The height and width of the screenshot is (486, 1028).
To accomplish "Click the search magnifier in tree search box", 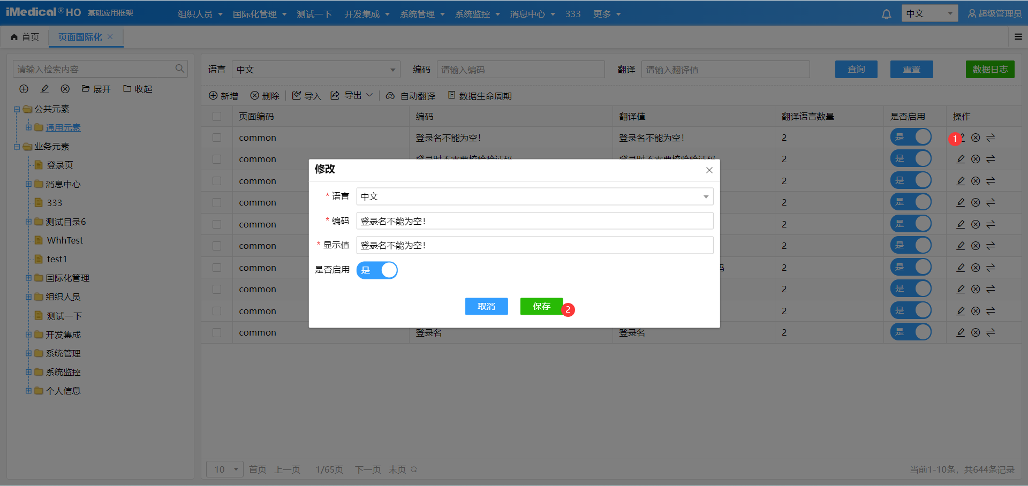I will [180, 69].
